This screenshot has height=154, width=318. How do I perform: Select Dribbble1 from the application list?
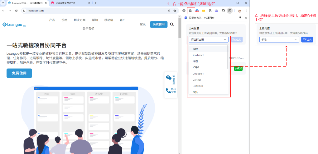pos(208,74)
